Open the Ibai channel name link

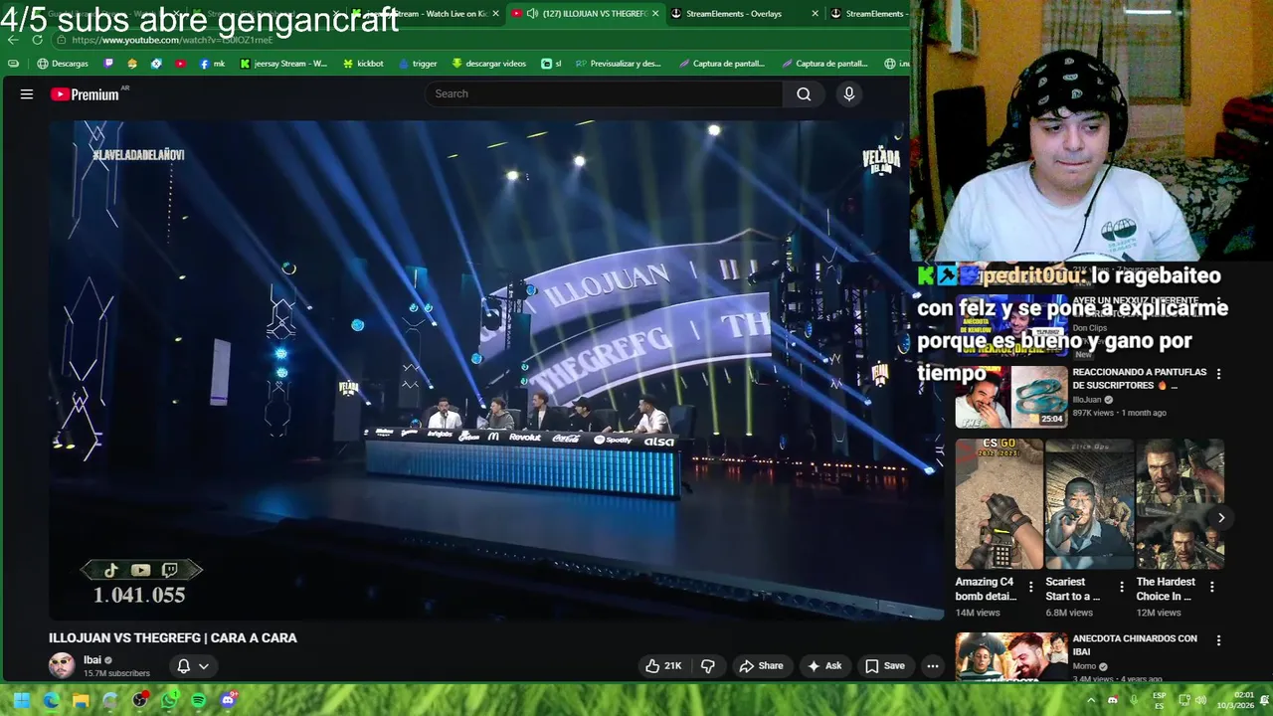pos(92,660)
